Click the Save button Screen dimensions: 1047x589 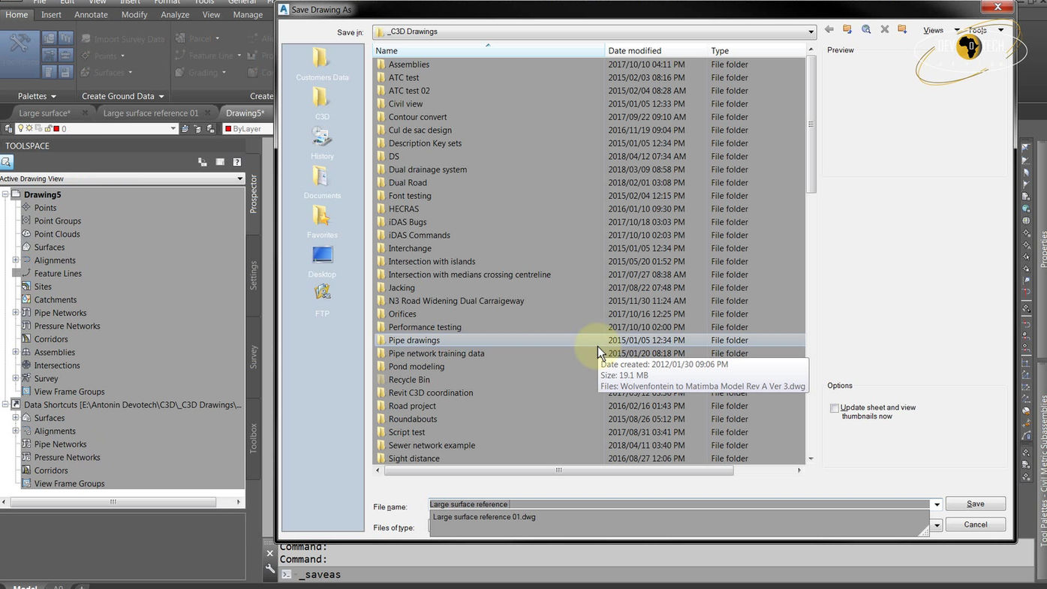tap(975, 504)
